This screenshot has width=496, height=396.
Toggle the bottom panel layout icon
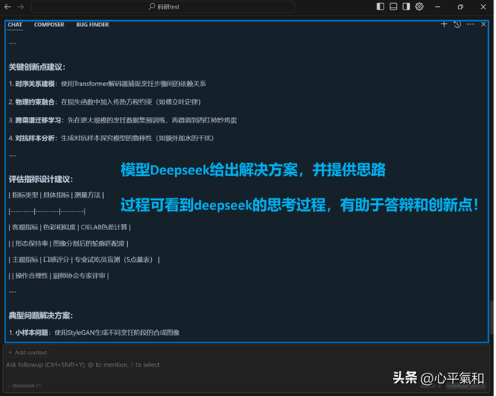(x=394, y=7)
